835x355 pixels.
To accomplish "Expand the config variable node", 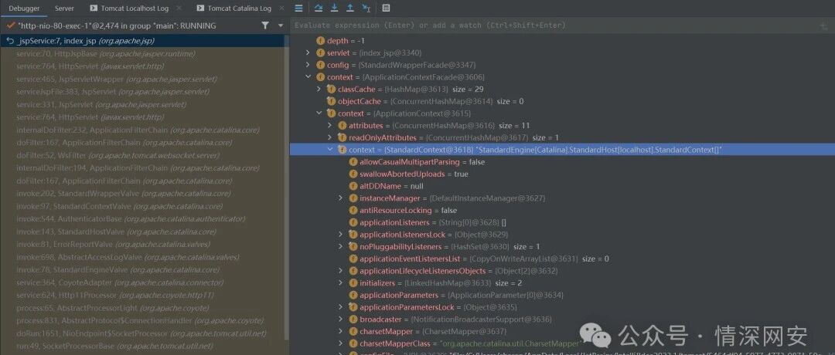I will click(x=308, y=65).
